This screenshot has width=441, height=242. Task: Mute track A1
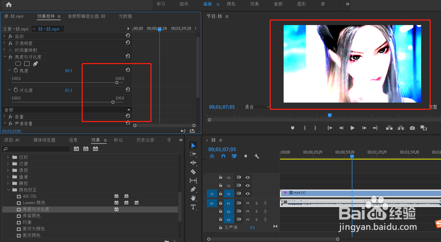[x=248, y=203]
